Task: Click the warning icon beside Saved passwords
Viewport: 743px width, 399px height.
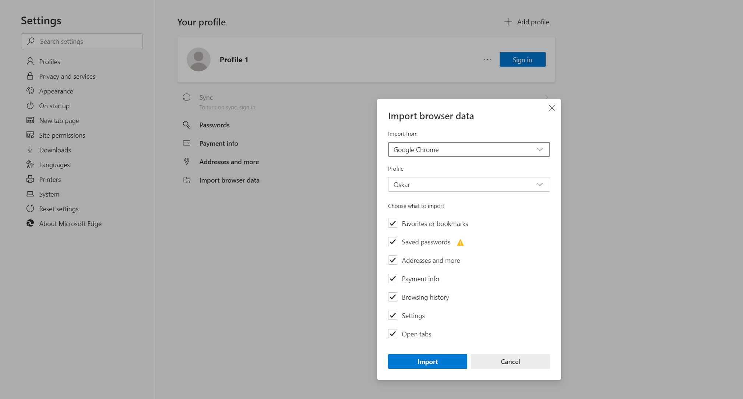Action: [460, 243]
